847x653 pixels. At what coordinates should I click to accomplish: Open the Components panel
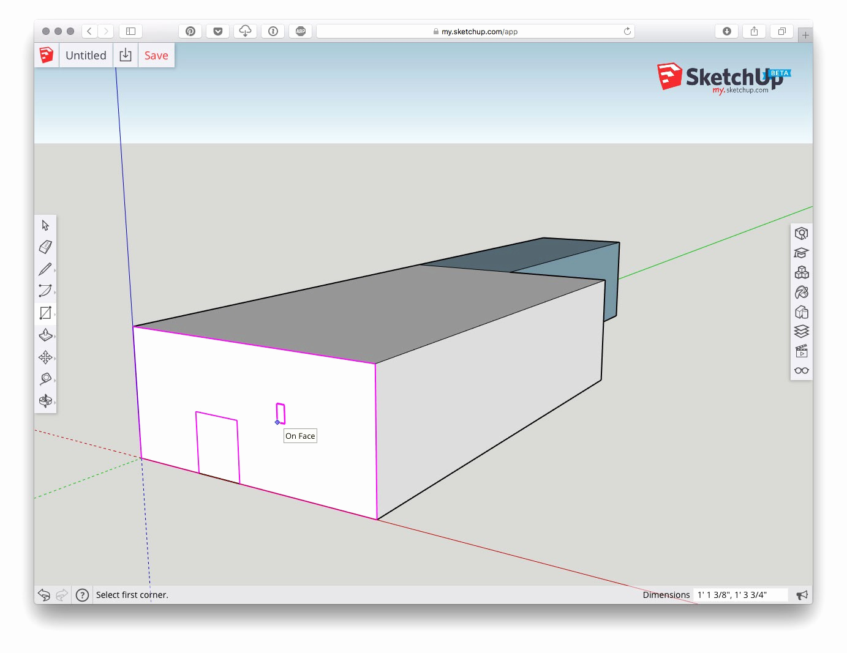click(801, 272)
